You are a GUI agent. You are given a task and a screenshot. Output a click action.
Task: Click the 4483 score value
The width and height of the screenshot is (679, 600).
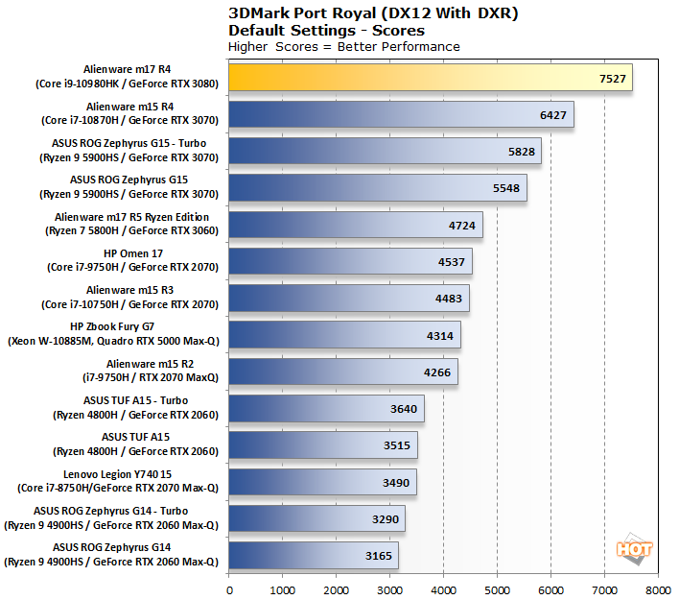coord(449,299)
